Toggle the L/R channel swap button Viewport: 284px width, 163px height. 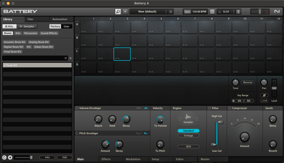(264, 101)
